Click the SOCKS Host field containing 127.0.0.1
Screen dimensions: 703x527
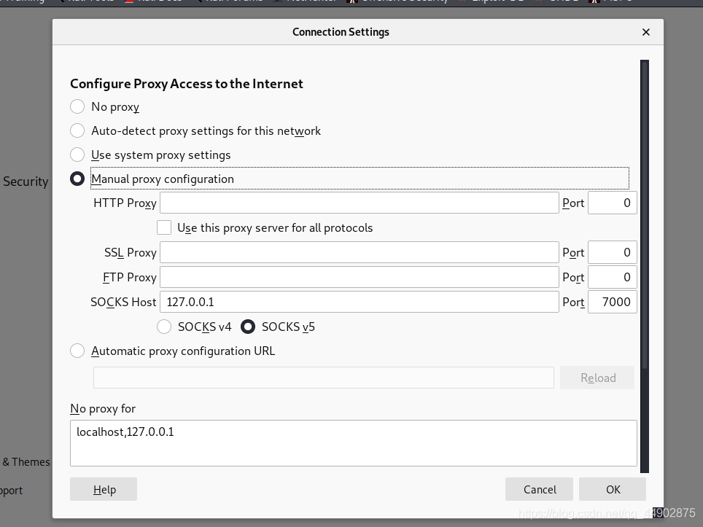pos(359,302)
